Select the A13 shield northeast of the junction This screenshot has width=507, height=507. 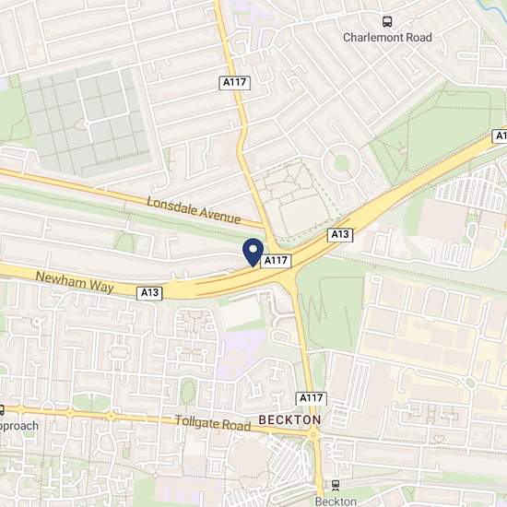tap(340, 234)
